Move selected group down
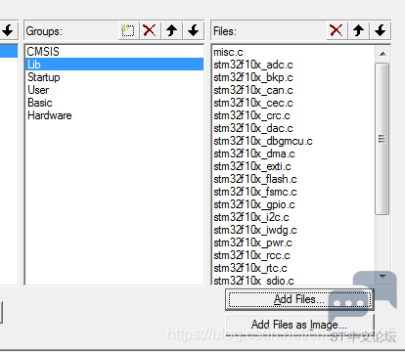Screen dimensions: 405x352 tap(193, 31)
